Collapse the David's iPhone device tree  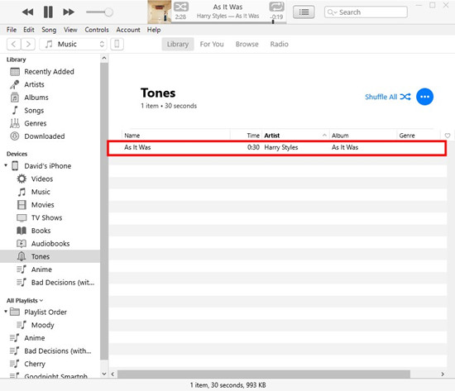6,165
